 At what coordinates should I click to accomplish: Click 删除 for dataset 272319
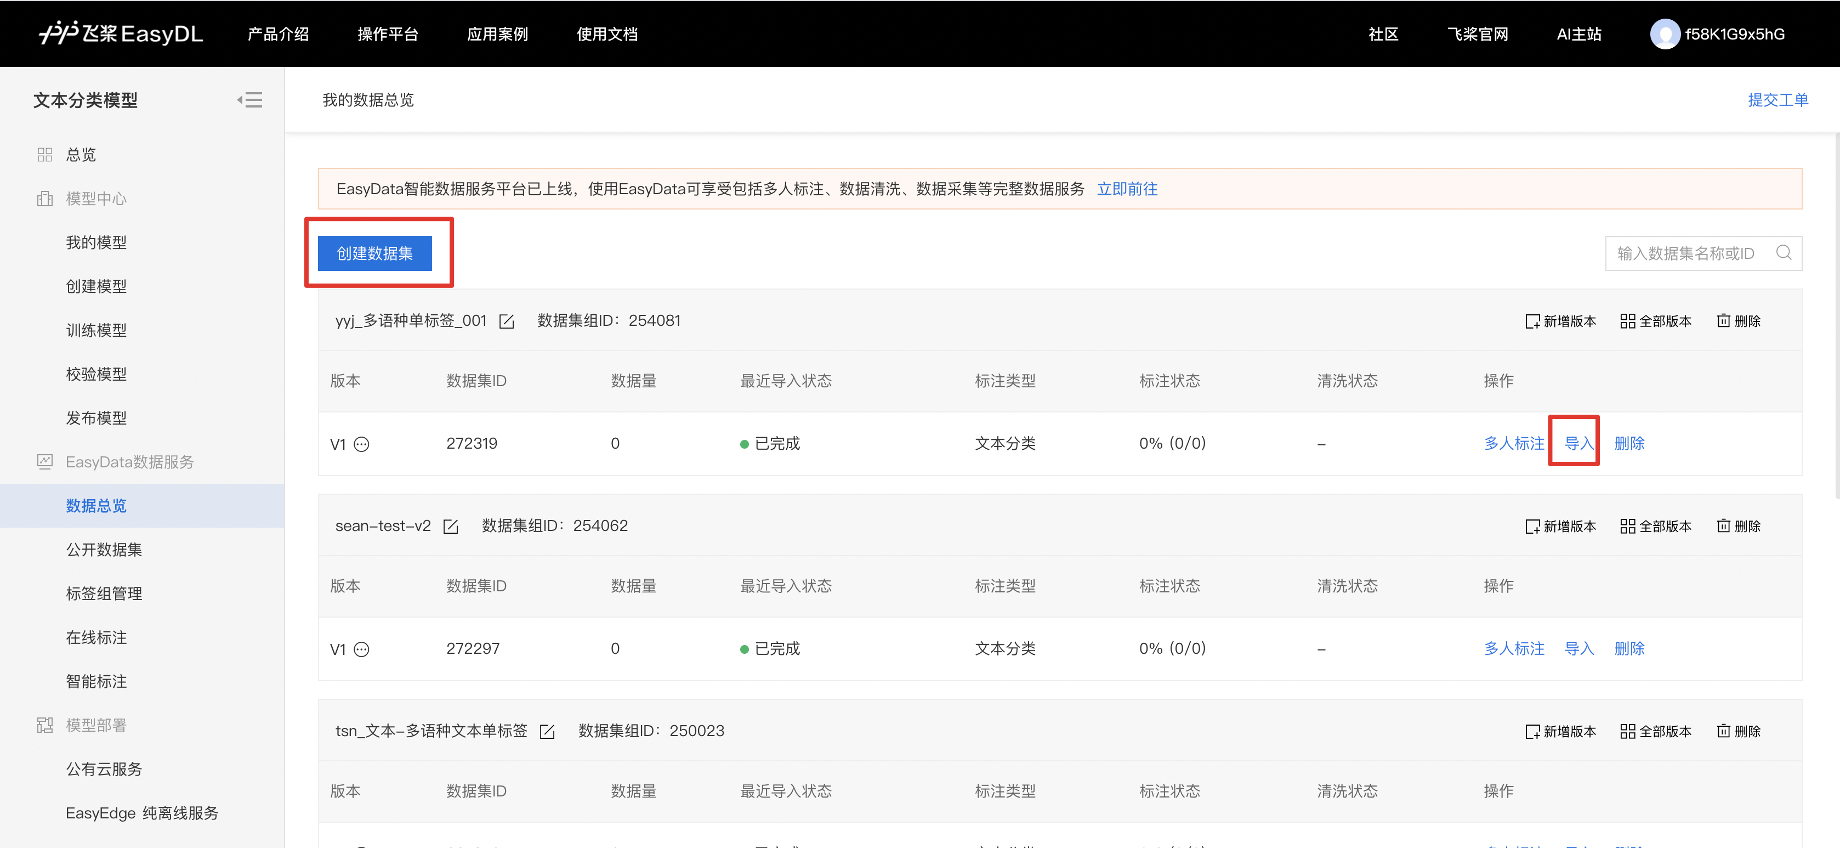(1629, 444)
